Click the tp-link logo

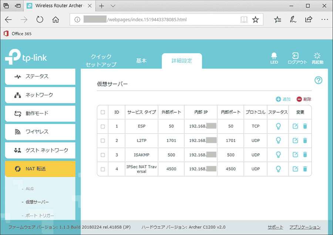coord(26,57)
